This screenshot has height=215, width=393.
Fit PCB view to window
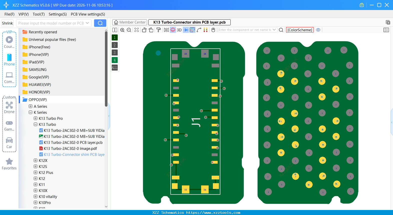tap(137, 30)
